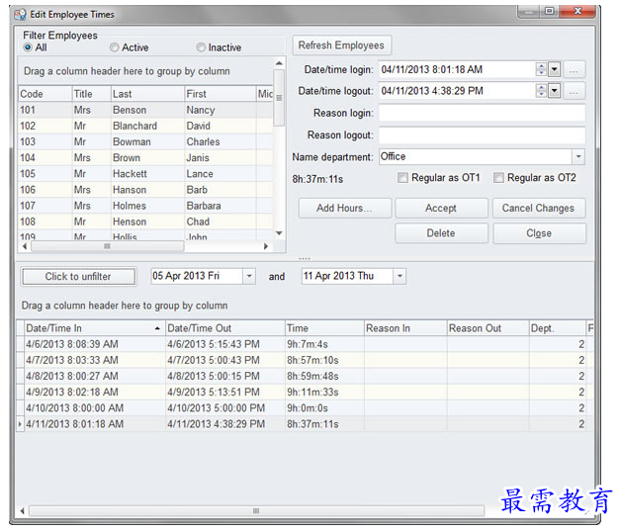Select the Active employees radio button
Image resolution: width=621 pixels, height=532 pixels.
pos(115,47)
